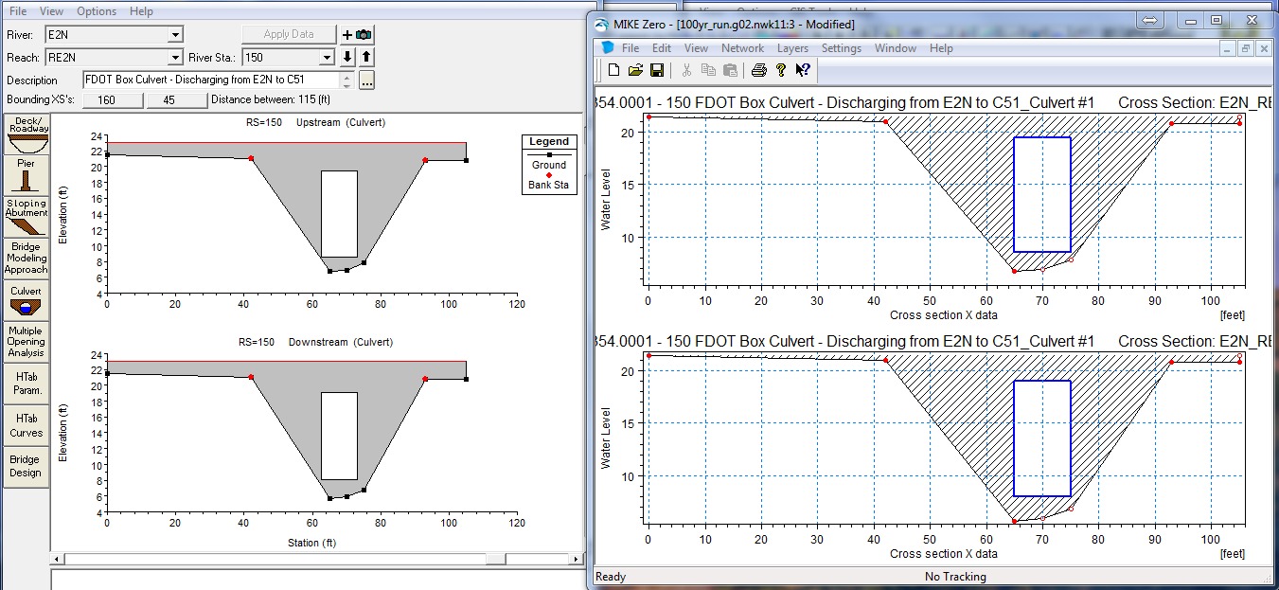Click the Bank Sta legend entry

[549, 180]
